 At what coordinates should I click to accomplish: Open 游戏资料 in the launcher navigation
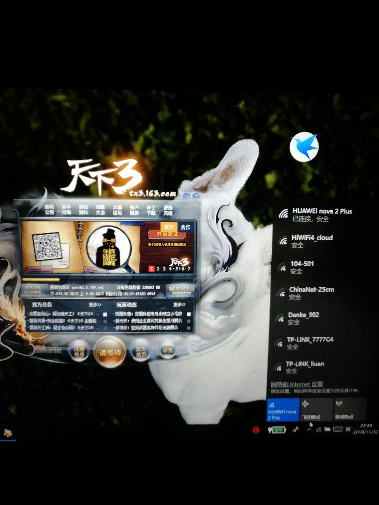pyautogui.click(x=83, y=210)
